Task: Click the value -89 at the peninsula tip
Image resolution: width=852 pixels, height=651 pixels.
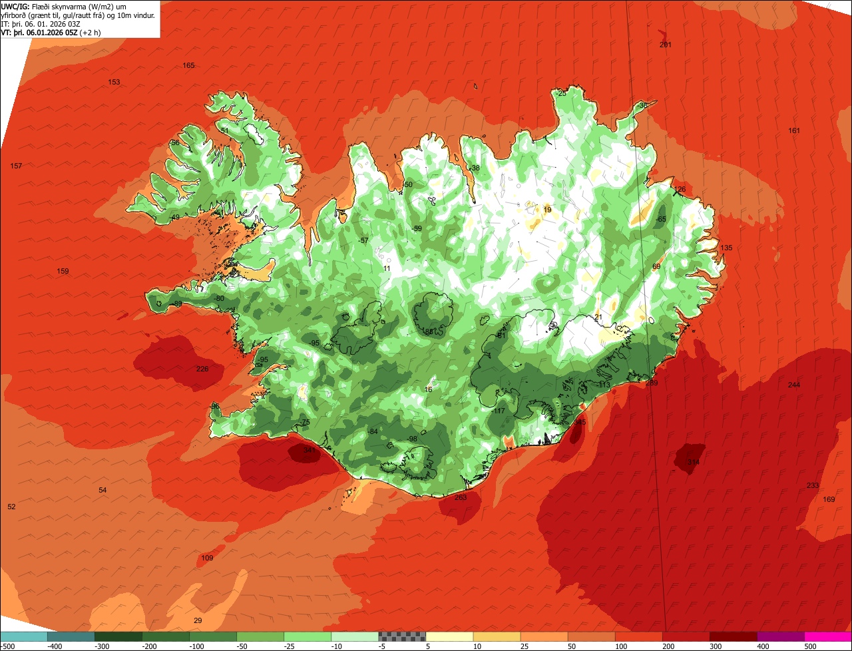Action: pyautogui.click(x=177, y=304)
